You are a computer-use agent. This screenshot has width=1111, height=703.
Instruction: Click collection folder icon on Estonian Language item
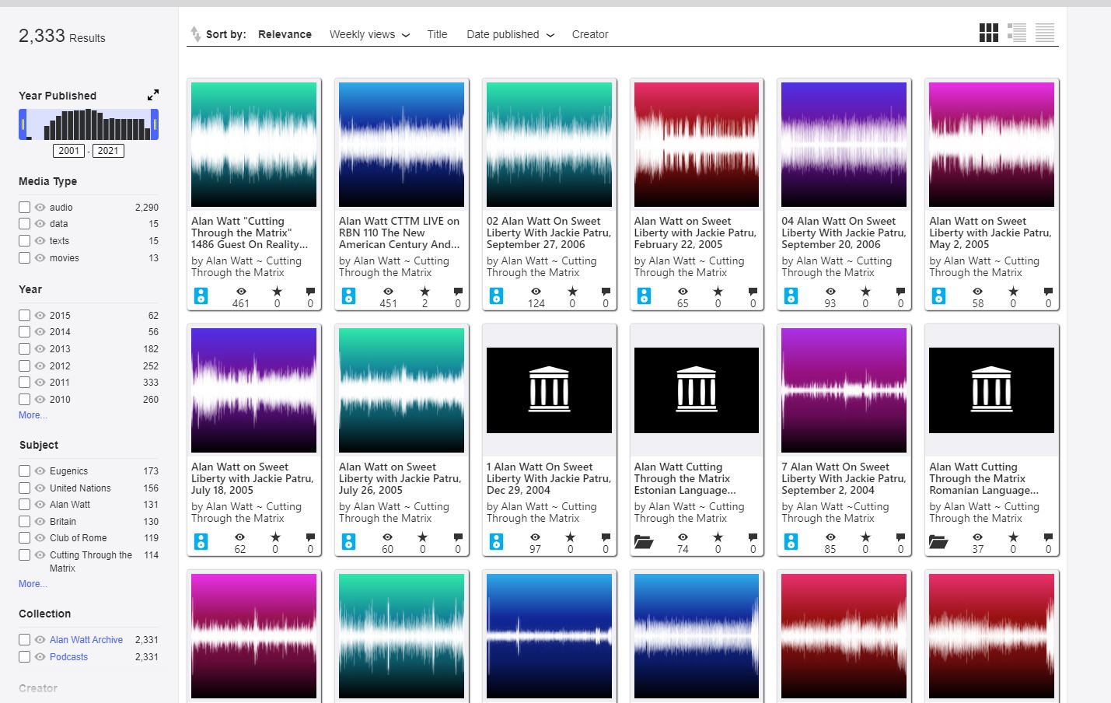[644, 542]
